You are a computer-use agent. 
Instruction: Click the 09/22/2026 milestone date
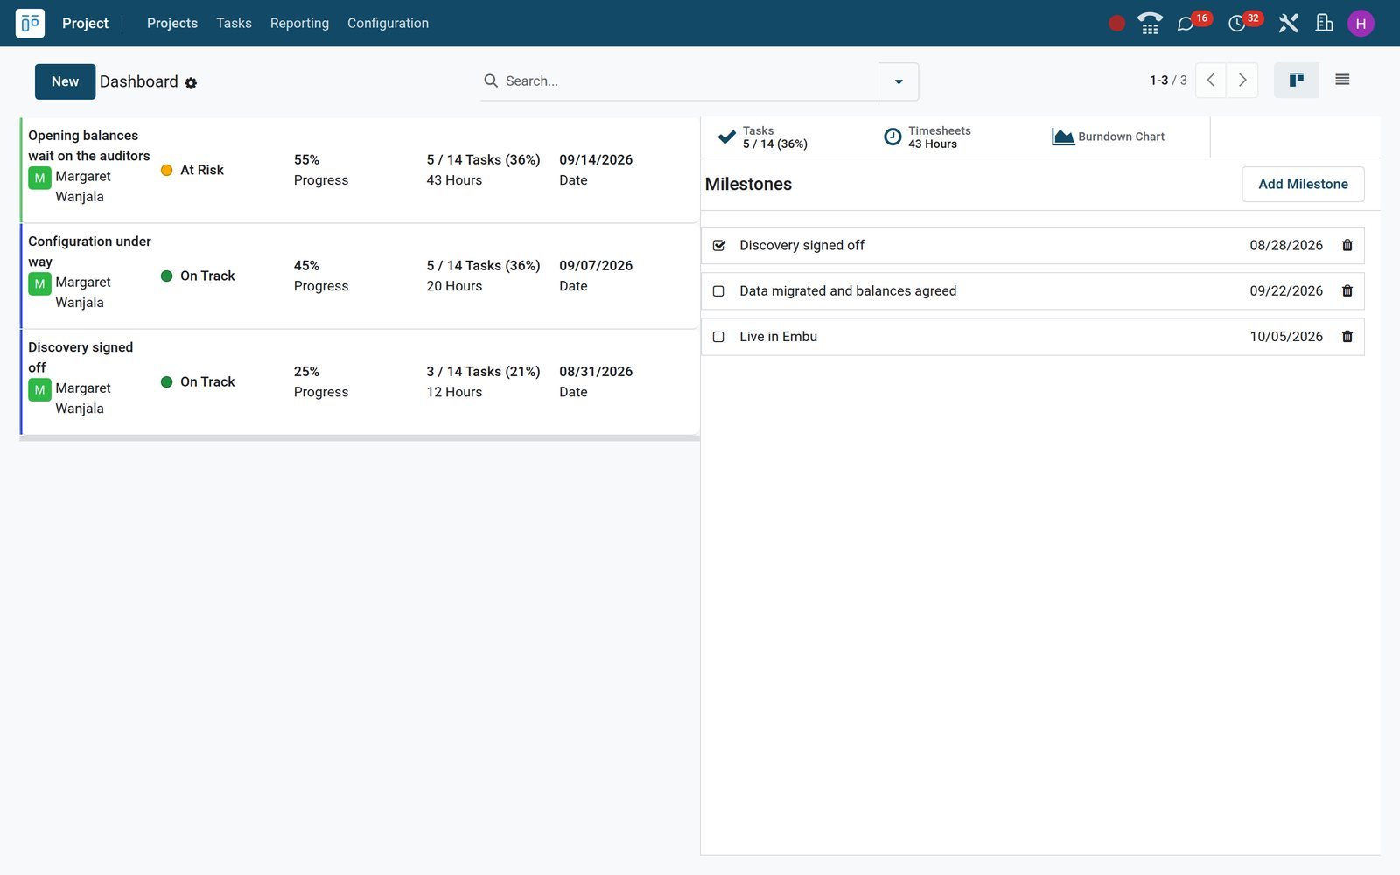[1286, 291]
